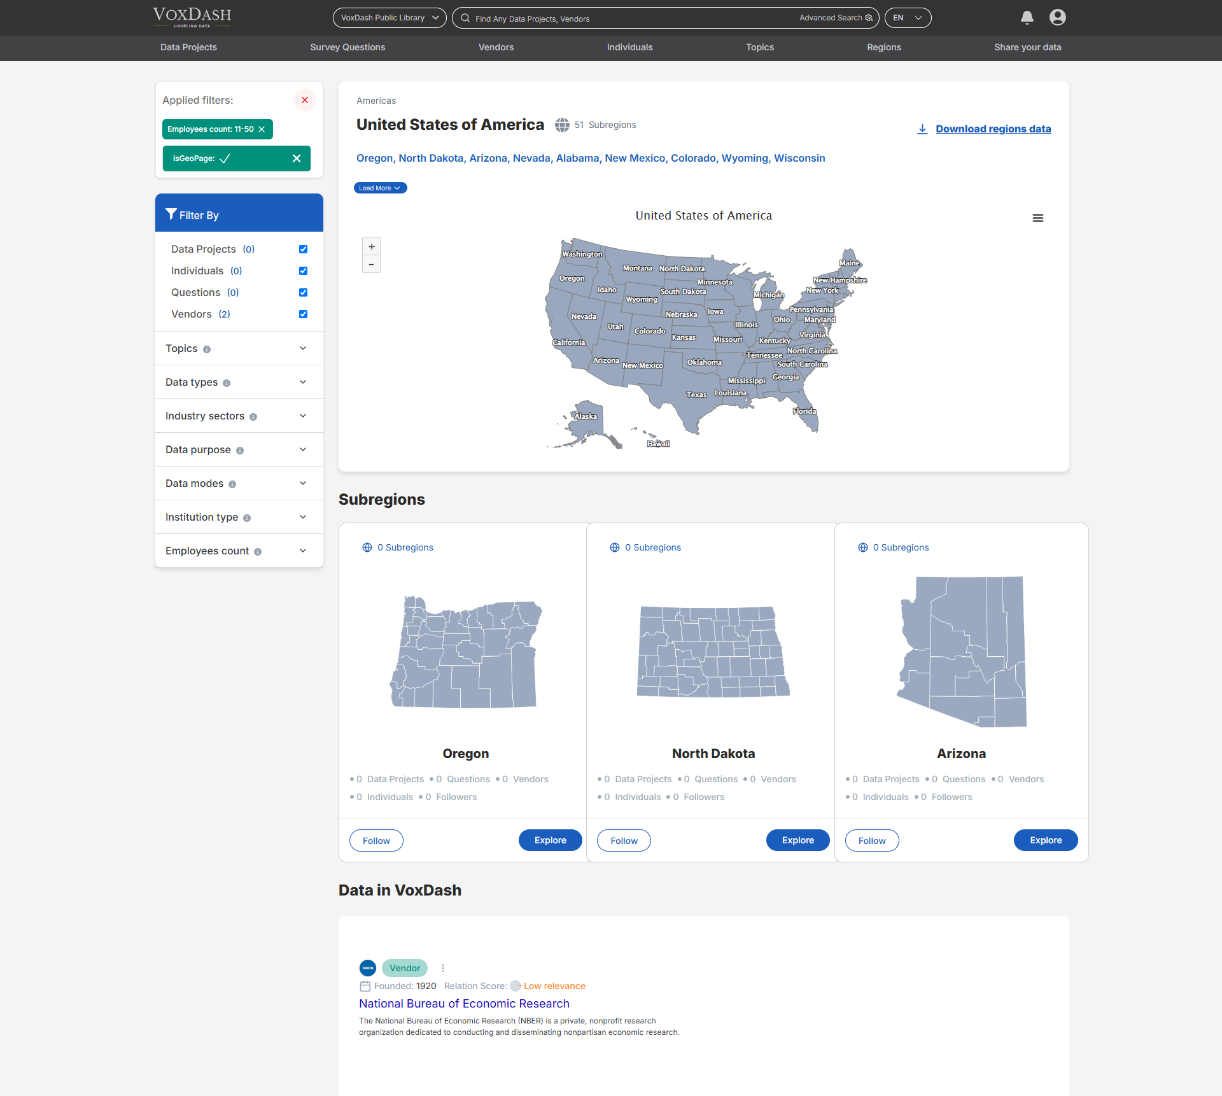Open vendor card three-dot options
Viewport: 1222px width, 1096px height.
(x=443, y=968)
